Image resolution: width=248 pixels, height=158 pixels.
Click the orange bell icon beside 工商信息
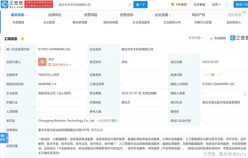click(x=23, y=39)
